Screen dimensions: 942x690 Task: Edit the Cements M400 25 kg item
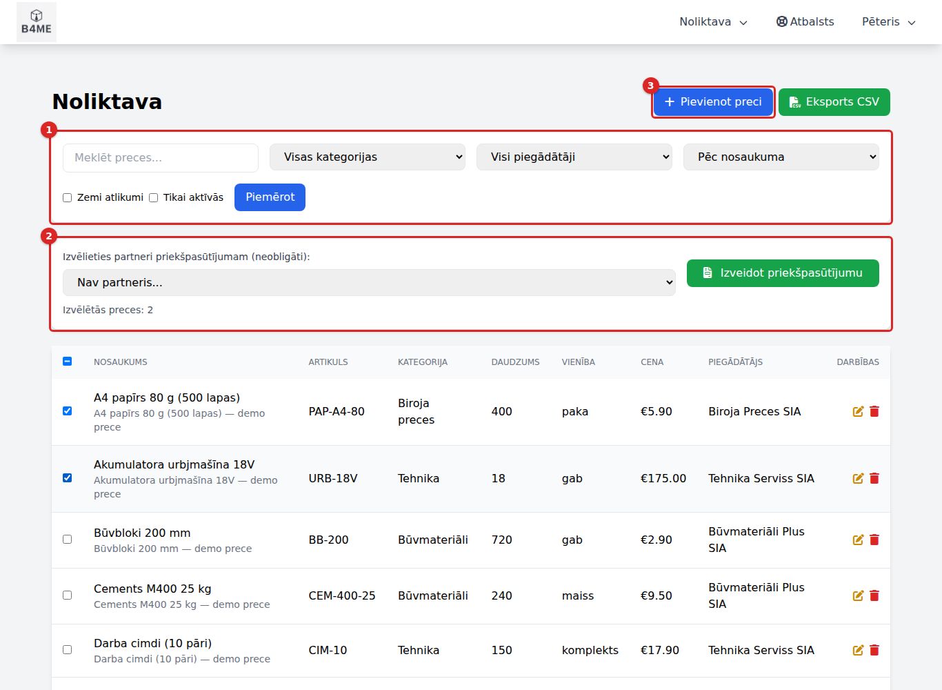click(x=858, y=595)
